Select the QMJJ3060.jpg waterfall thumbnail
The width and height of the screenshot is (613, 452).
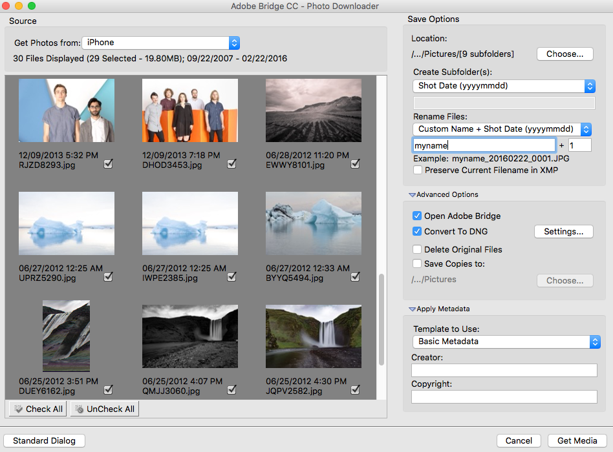189,335
